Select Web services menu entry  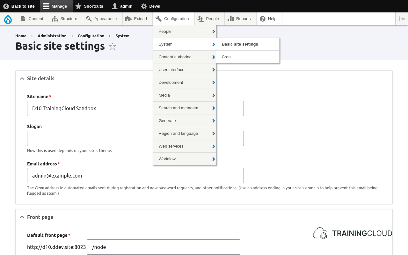pyautogui.click(x=185, y=146)
